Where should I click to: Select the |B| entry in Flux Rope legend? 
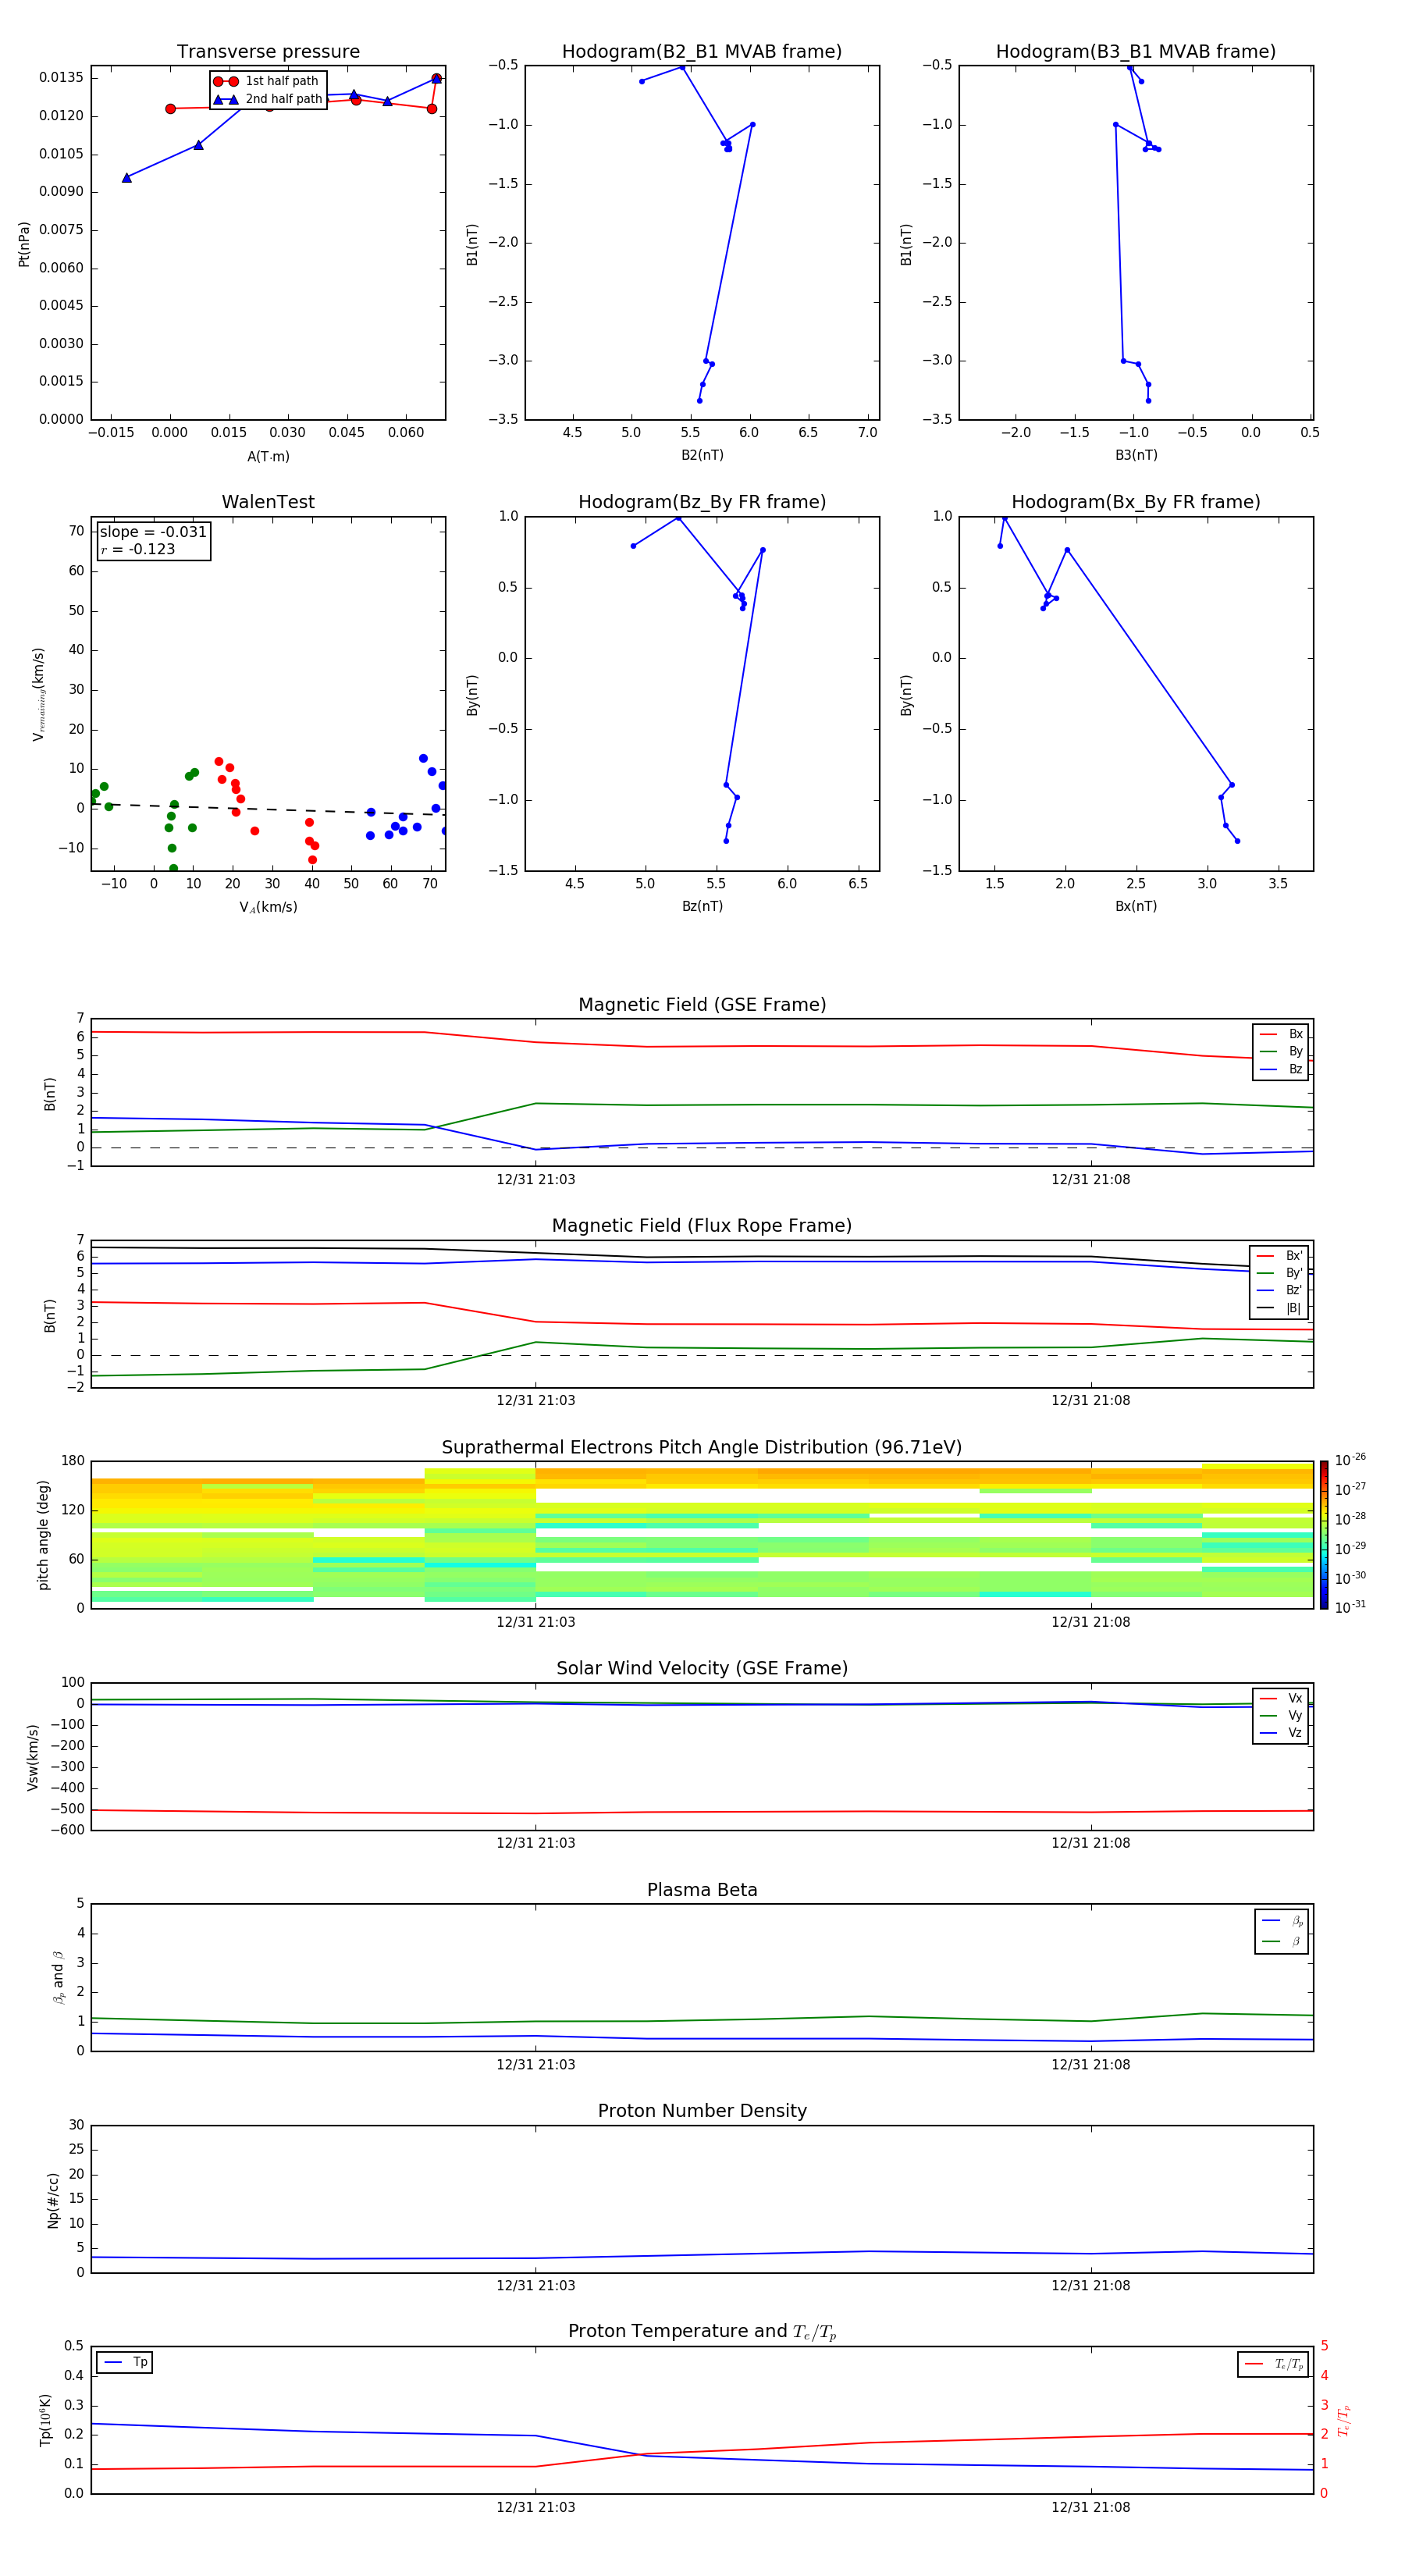[1279, 1309]
